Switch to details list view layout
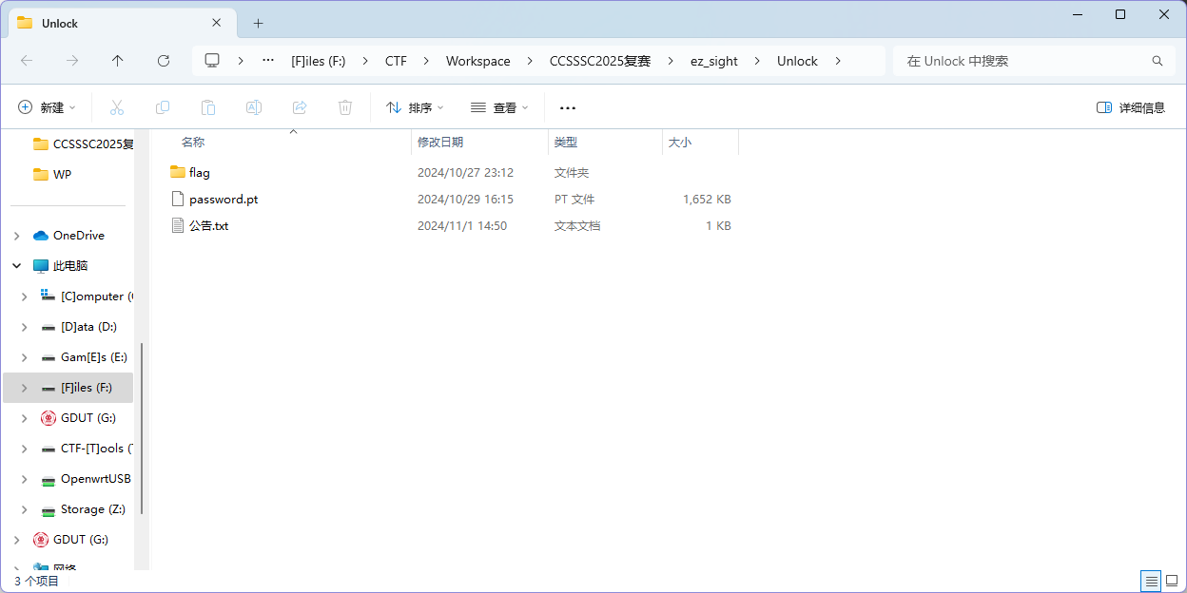 tap(1151, 581)
